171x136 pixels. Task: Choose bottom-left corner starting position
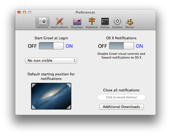34,107
